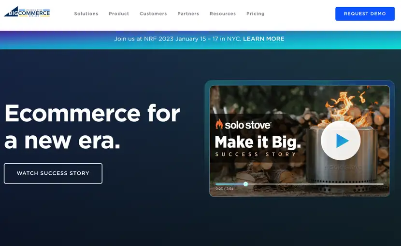Play the Solo Stove video
The width and height of the screenshot is (401, 246).
point(341,141)
